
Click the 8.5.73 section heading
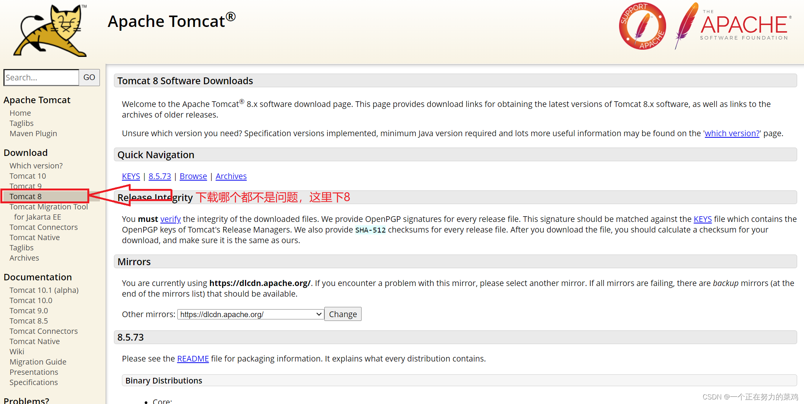pos(130,337)
